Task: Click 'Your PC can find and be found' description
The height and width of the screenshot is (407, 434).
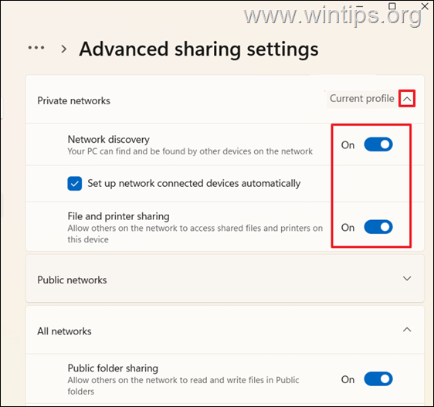Action: [x=190, y=151]
